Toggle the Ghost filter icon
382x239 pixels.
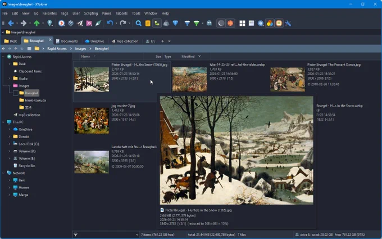click(209, 23)
